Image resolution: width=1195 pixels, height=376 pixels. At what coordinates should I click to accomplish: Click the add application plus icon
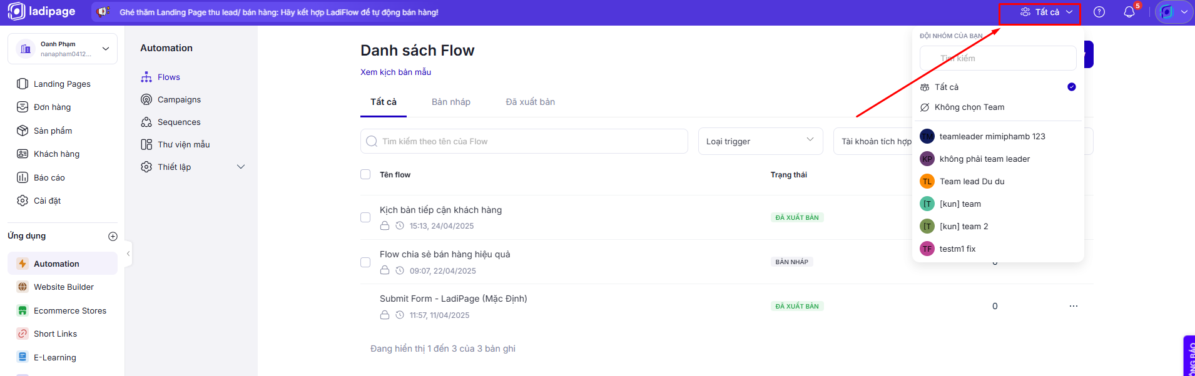pos(113,236)
